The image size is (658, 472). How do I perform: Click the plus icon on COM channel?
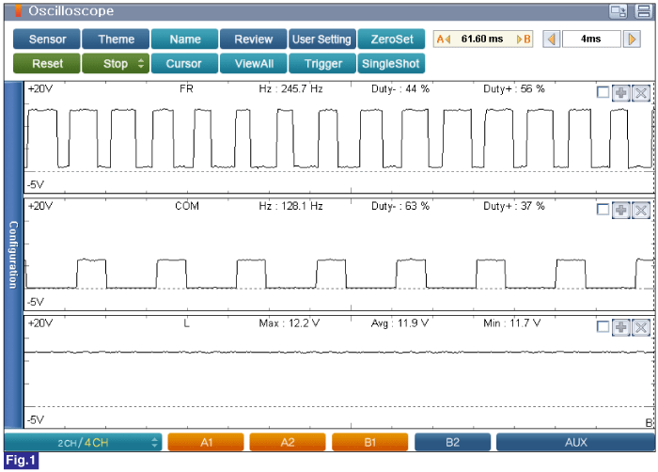(621, 209)
